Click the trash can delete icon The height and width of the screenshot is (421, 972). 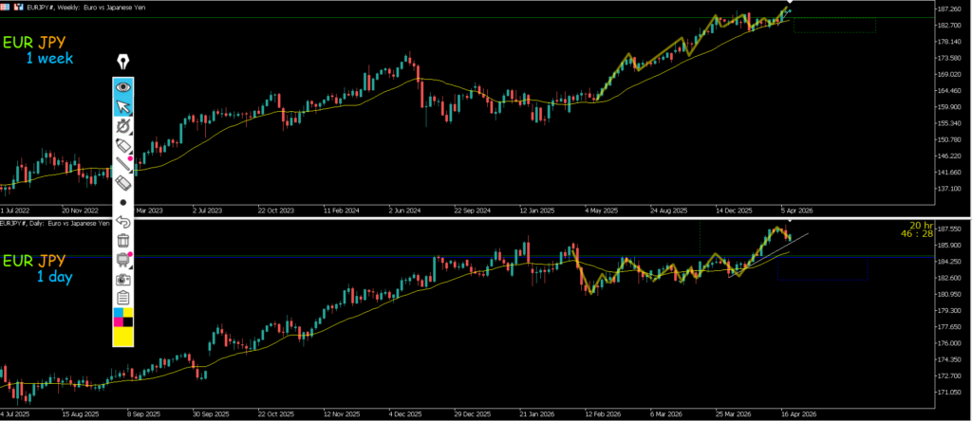point(123,240)
